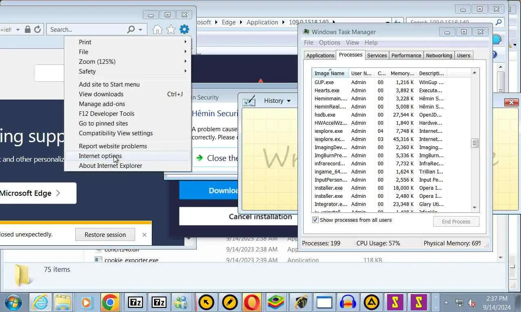Click the refresh icon in IE address bar
This screenshot has width=521, height=312.
37,29
